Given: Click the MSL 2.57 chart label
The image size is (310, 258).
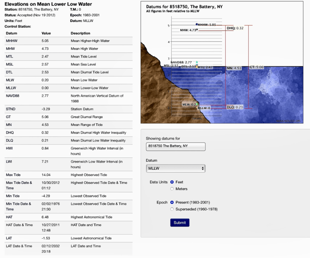Looking at the screenshot, I should [171, 66].
